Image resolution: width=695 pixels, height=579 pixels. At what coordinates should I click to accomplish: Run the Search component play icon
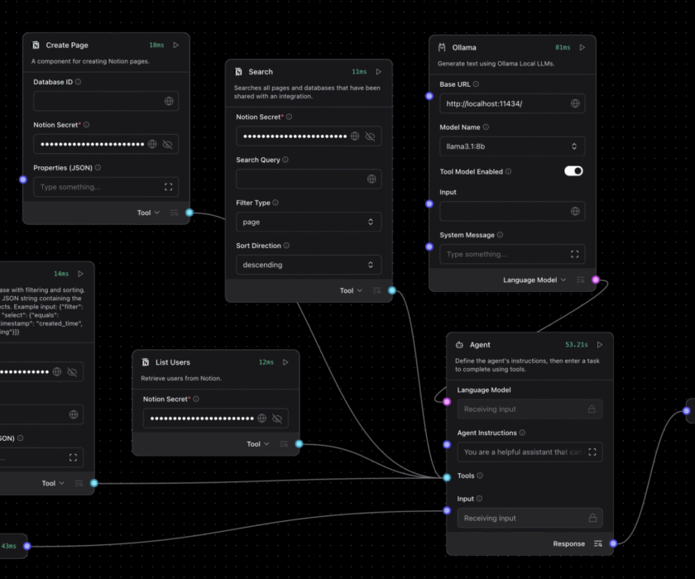379,72
